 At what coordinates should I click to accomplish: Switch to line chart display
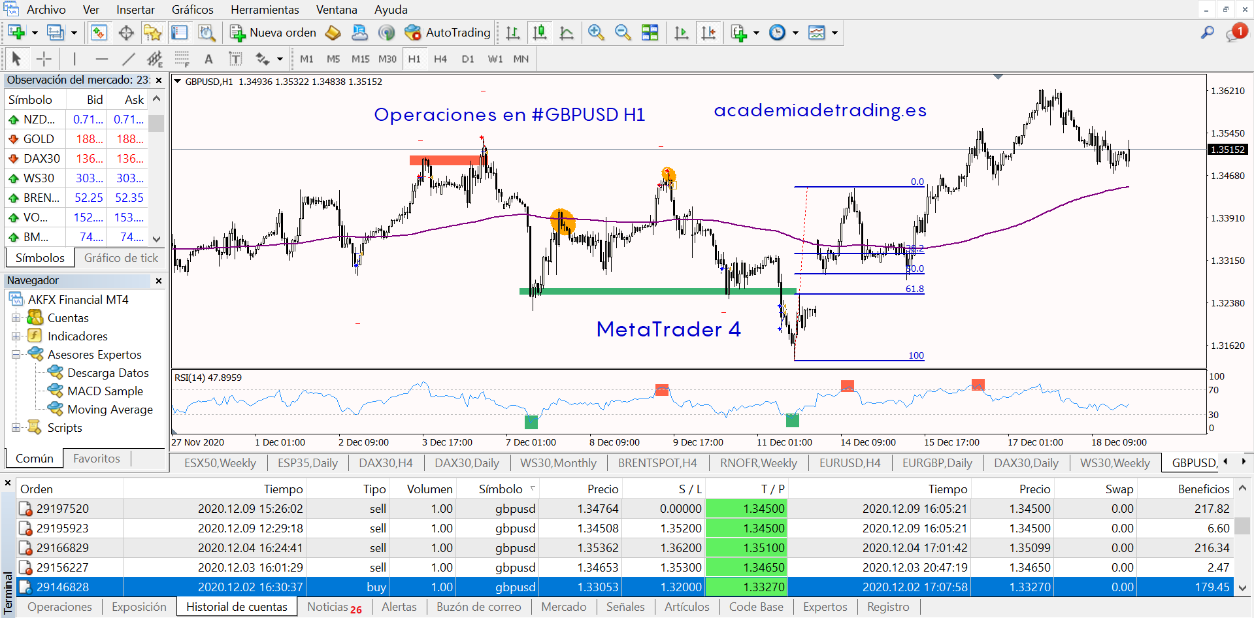point(567,32)
